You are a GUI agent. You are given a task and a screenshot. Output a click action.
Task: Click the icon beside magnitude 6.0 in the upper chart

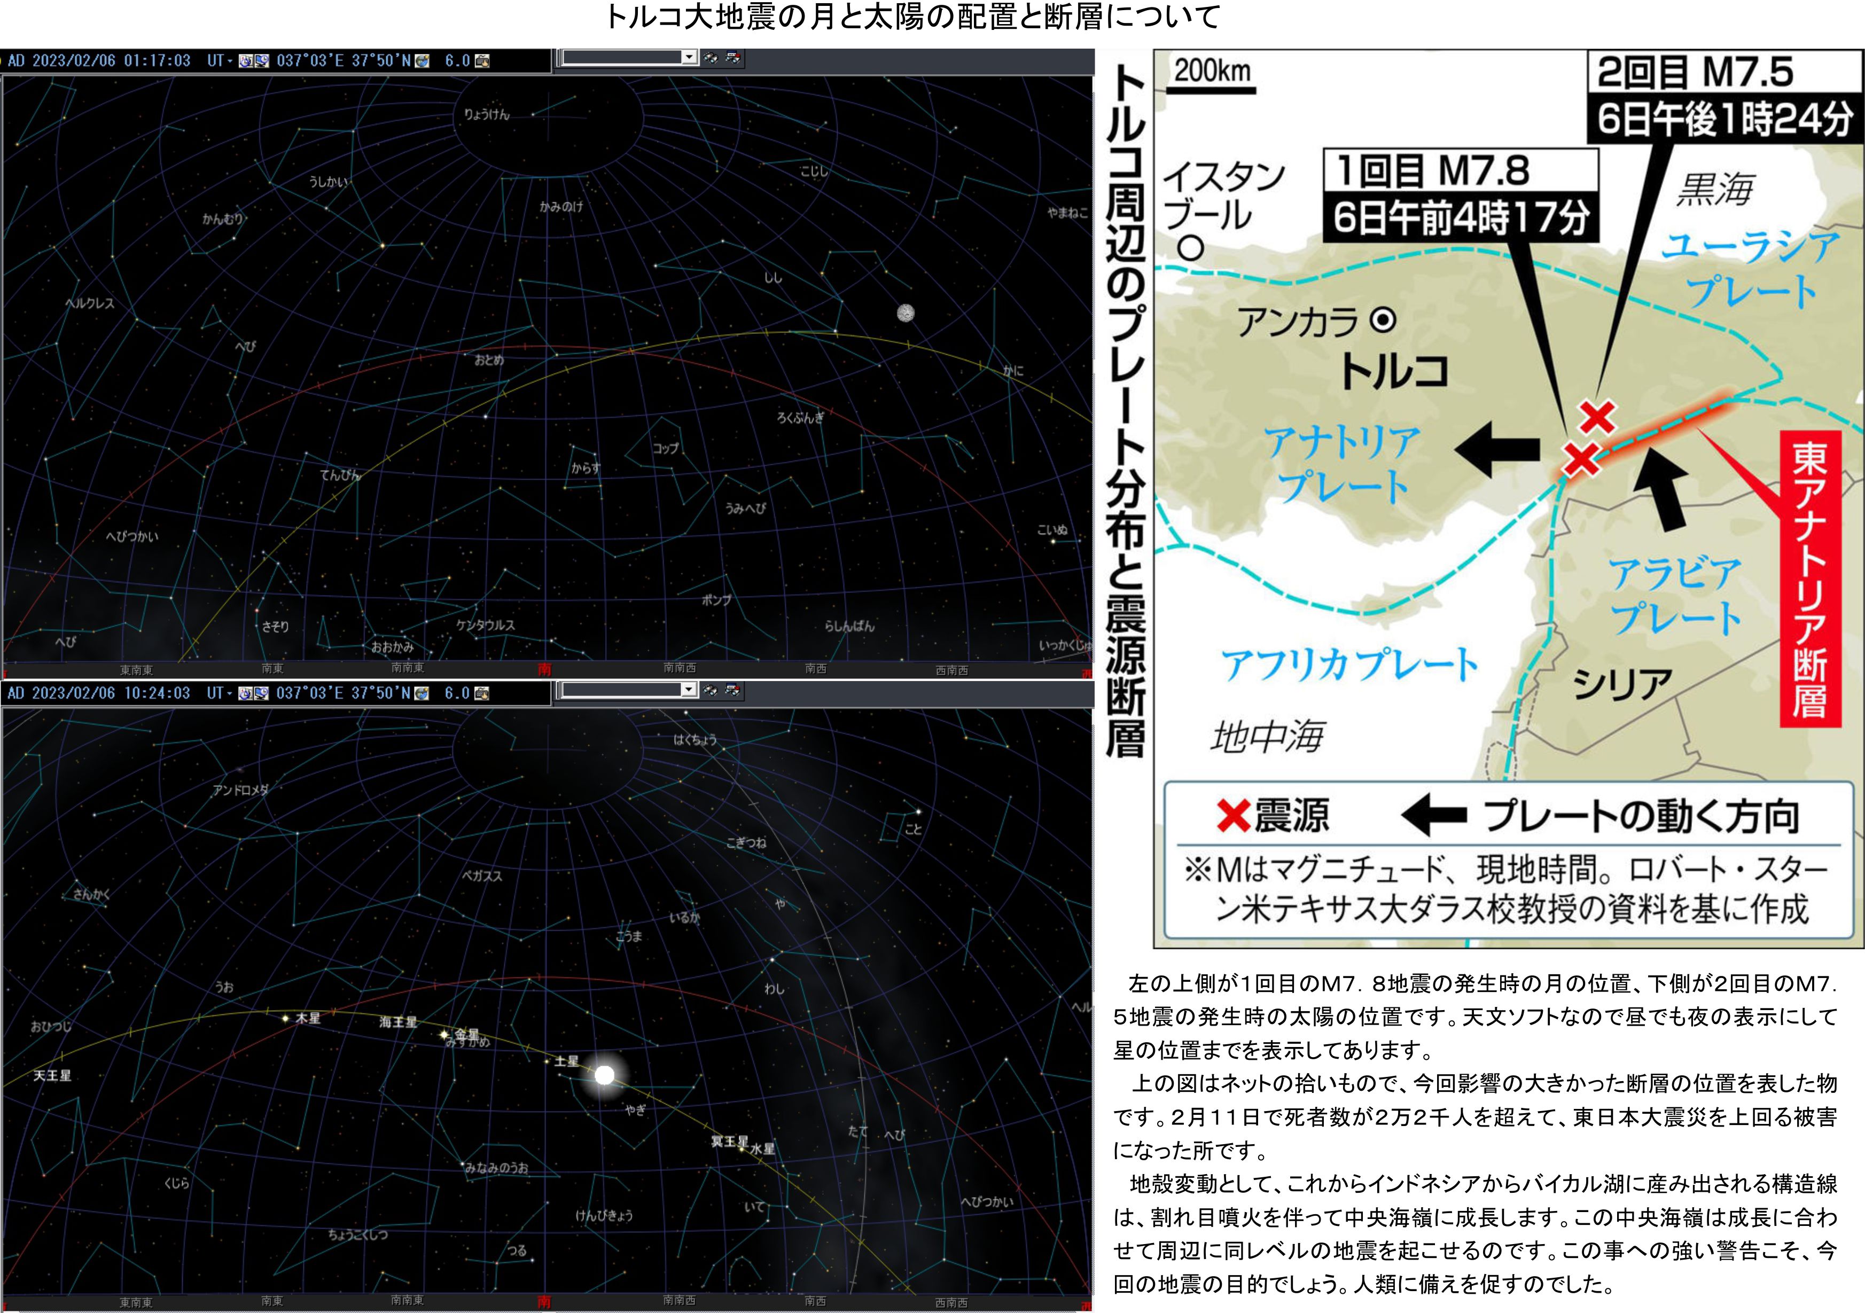click(482, 61)
